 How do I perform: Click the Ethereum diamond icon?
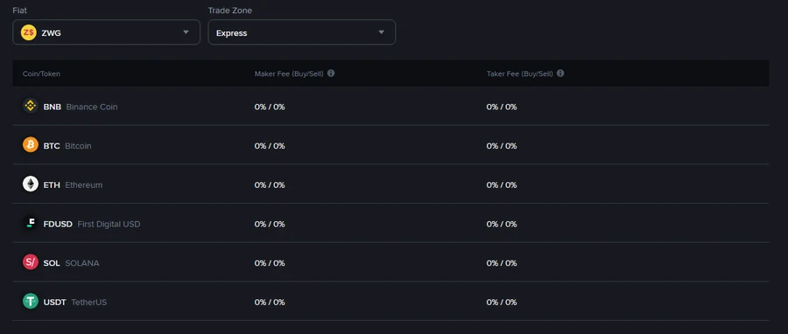point(31,184)
